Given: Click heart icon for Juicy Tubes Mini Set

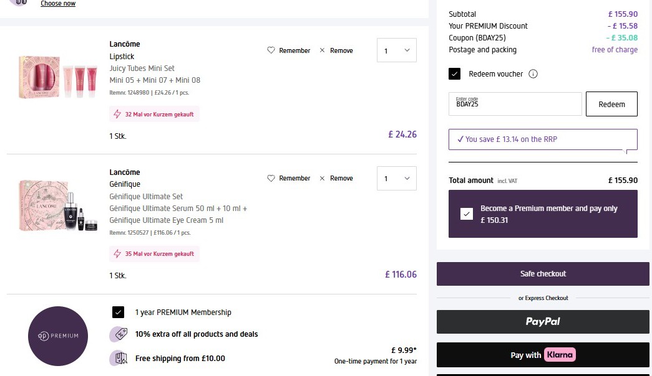Looking at the screenshot, I should (x=271, y=50).
